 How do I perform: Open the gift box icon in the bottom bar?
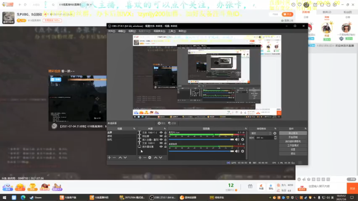pos(250,186)
